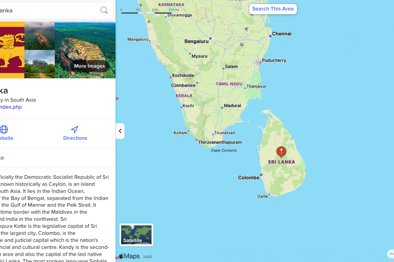The height and width of the screenshot is (262, 394).
Task: Click the Bengaluru city label
Action: (x=196, y=41)
